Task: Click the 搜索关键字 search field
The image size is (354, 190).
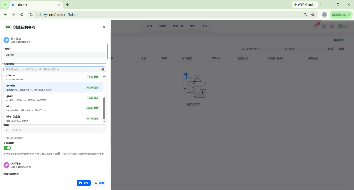Action: pyautogui.click(x=260, y=49)
